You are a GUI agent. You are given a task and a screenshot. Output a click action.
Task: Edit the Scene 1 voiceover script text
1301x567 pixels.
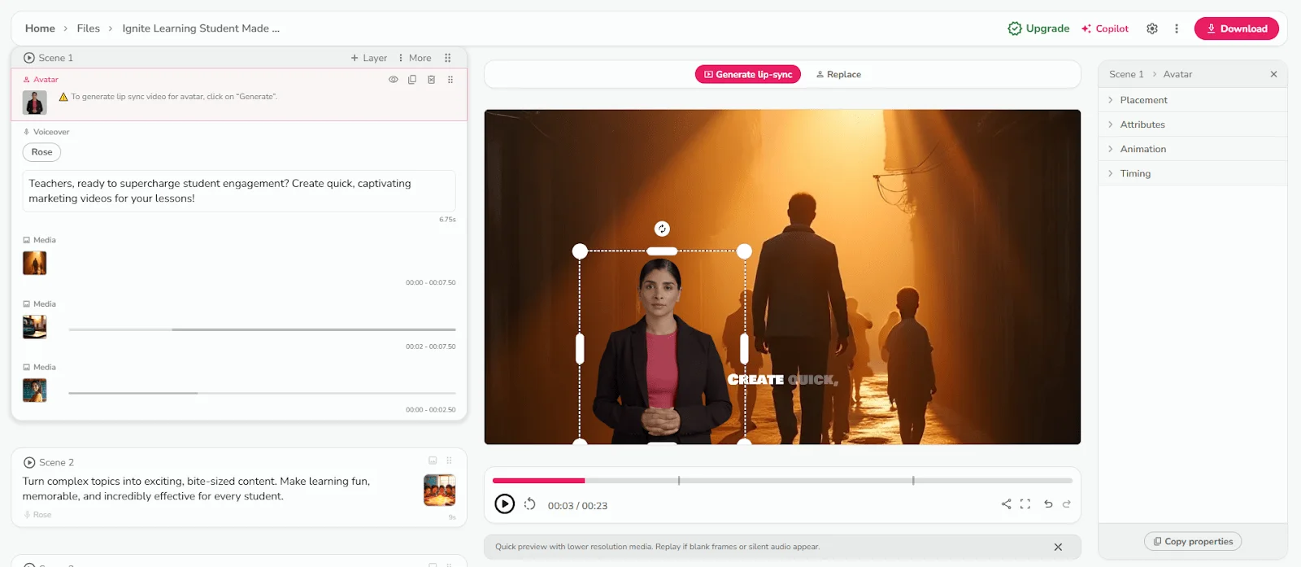238,191
